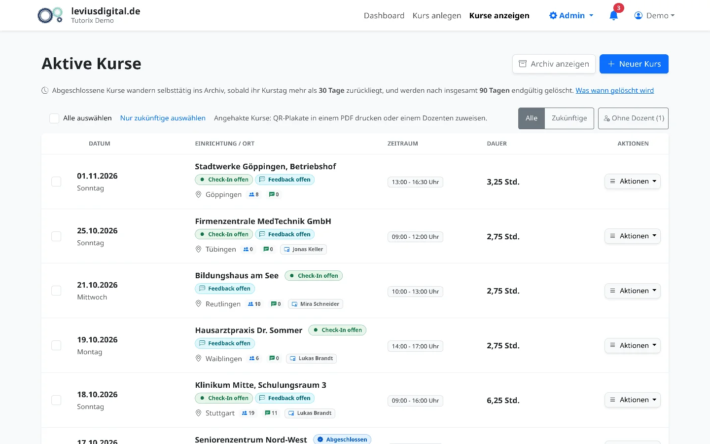710x444 pixels.
Task: Click the leviusdigital gear logo icon
Action: (x=50, y=15)
